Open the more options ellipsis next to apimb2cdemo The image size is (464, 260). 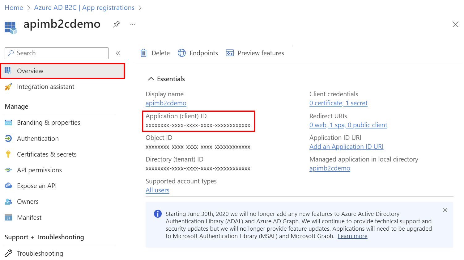tap(132, 24)
